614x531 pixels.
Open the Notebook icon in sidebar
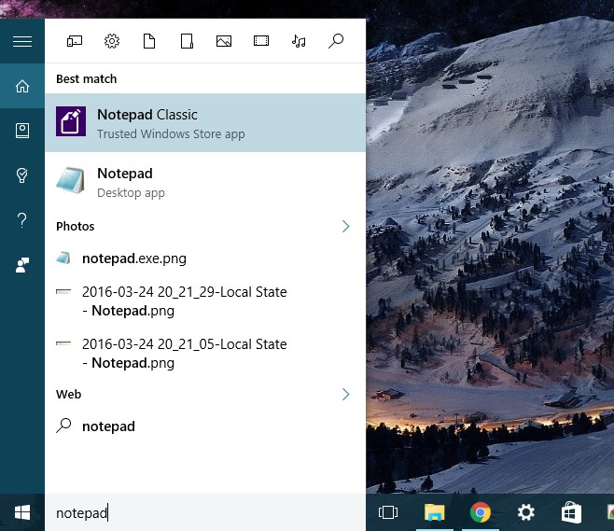[22, 131]
